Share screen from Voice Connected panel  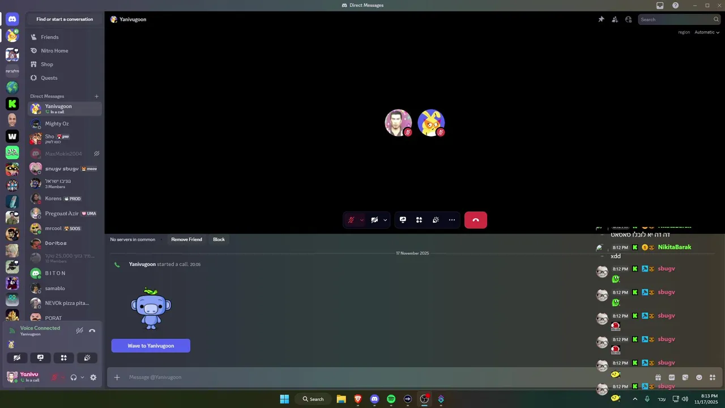click(40, 358)
